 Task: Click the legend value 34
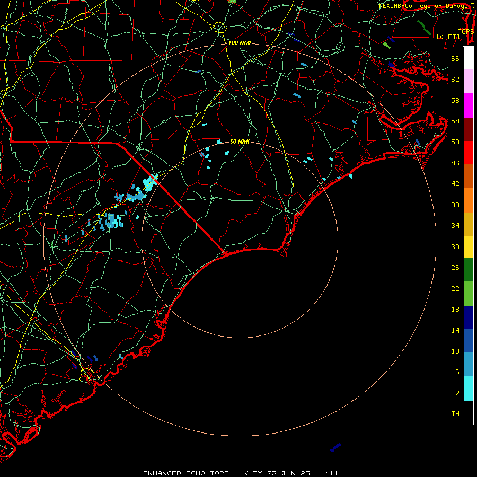[455, 226]
